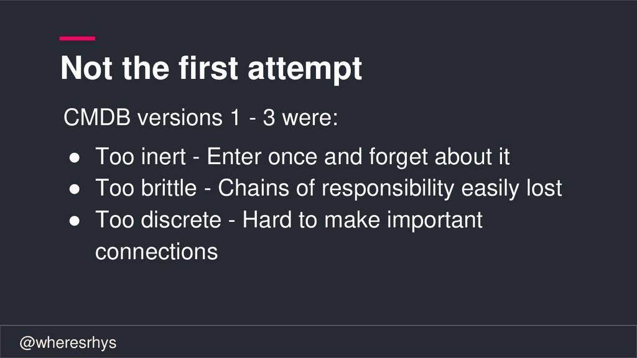Select the "Too brittle" phrase
This screenshot has width=637, height=358.
[146, 188]
